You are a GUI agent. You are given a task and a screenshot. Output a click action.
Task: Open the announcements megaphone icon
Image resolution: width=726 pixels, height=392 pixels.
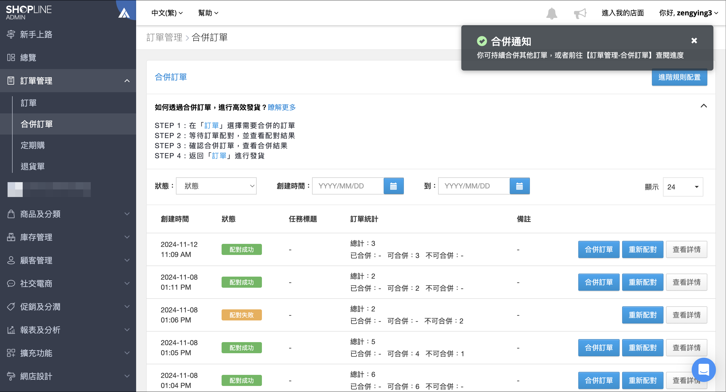pyautogui.click(x=580, y=13)
